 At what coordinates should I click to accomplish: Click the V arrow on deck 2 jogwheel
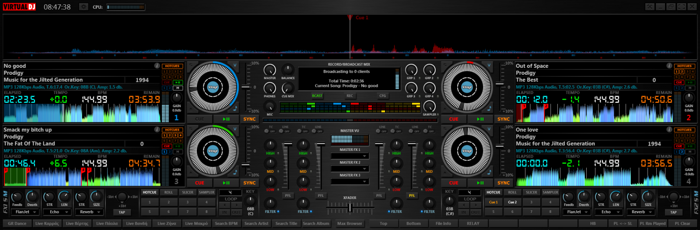point(489,66)
